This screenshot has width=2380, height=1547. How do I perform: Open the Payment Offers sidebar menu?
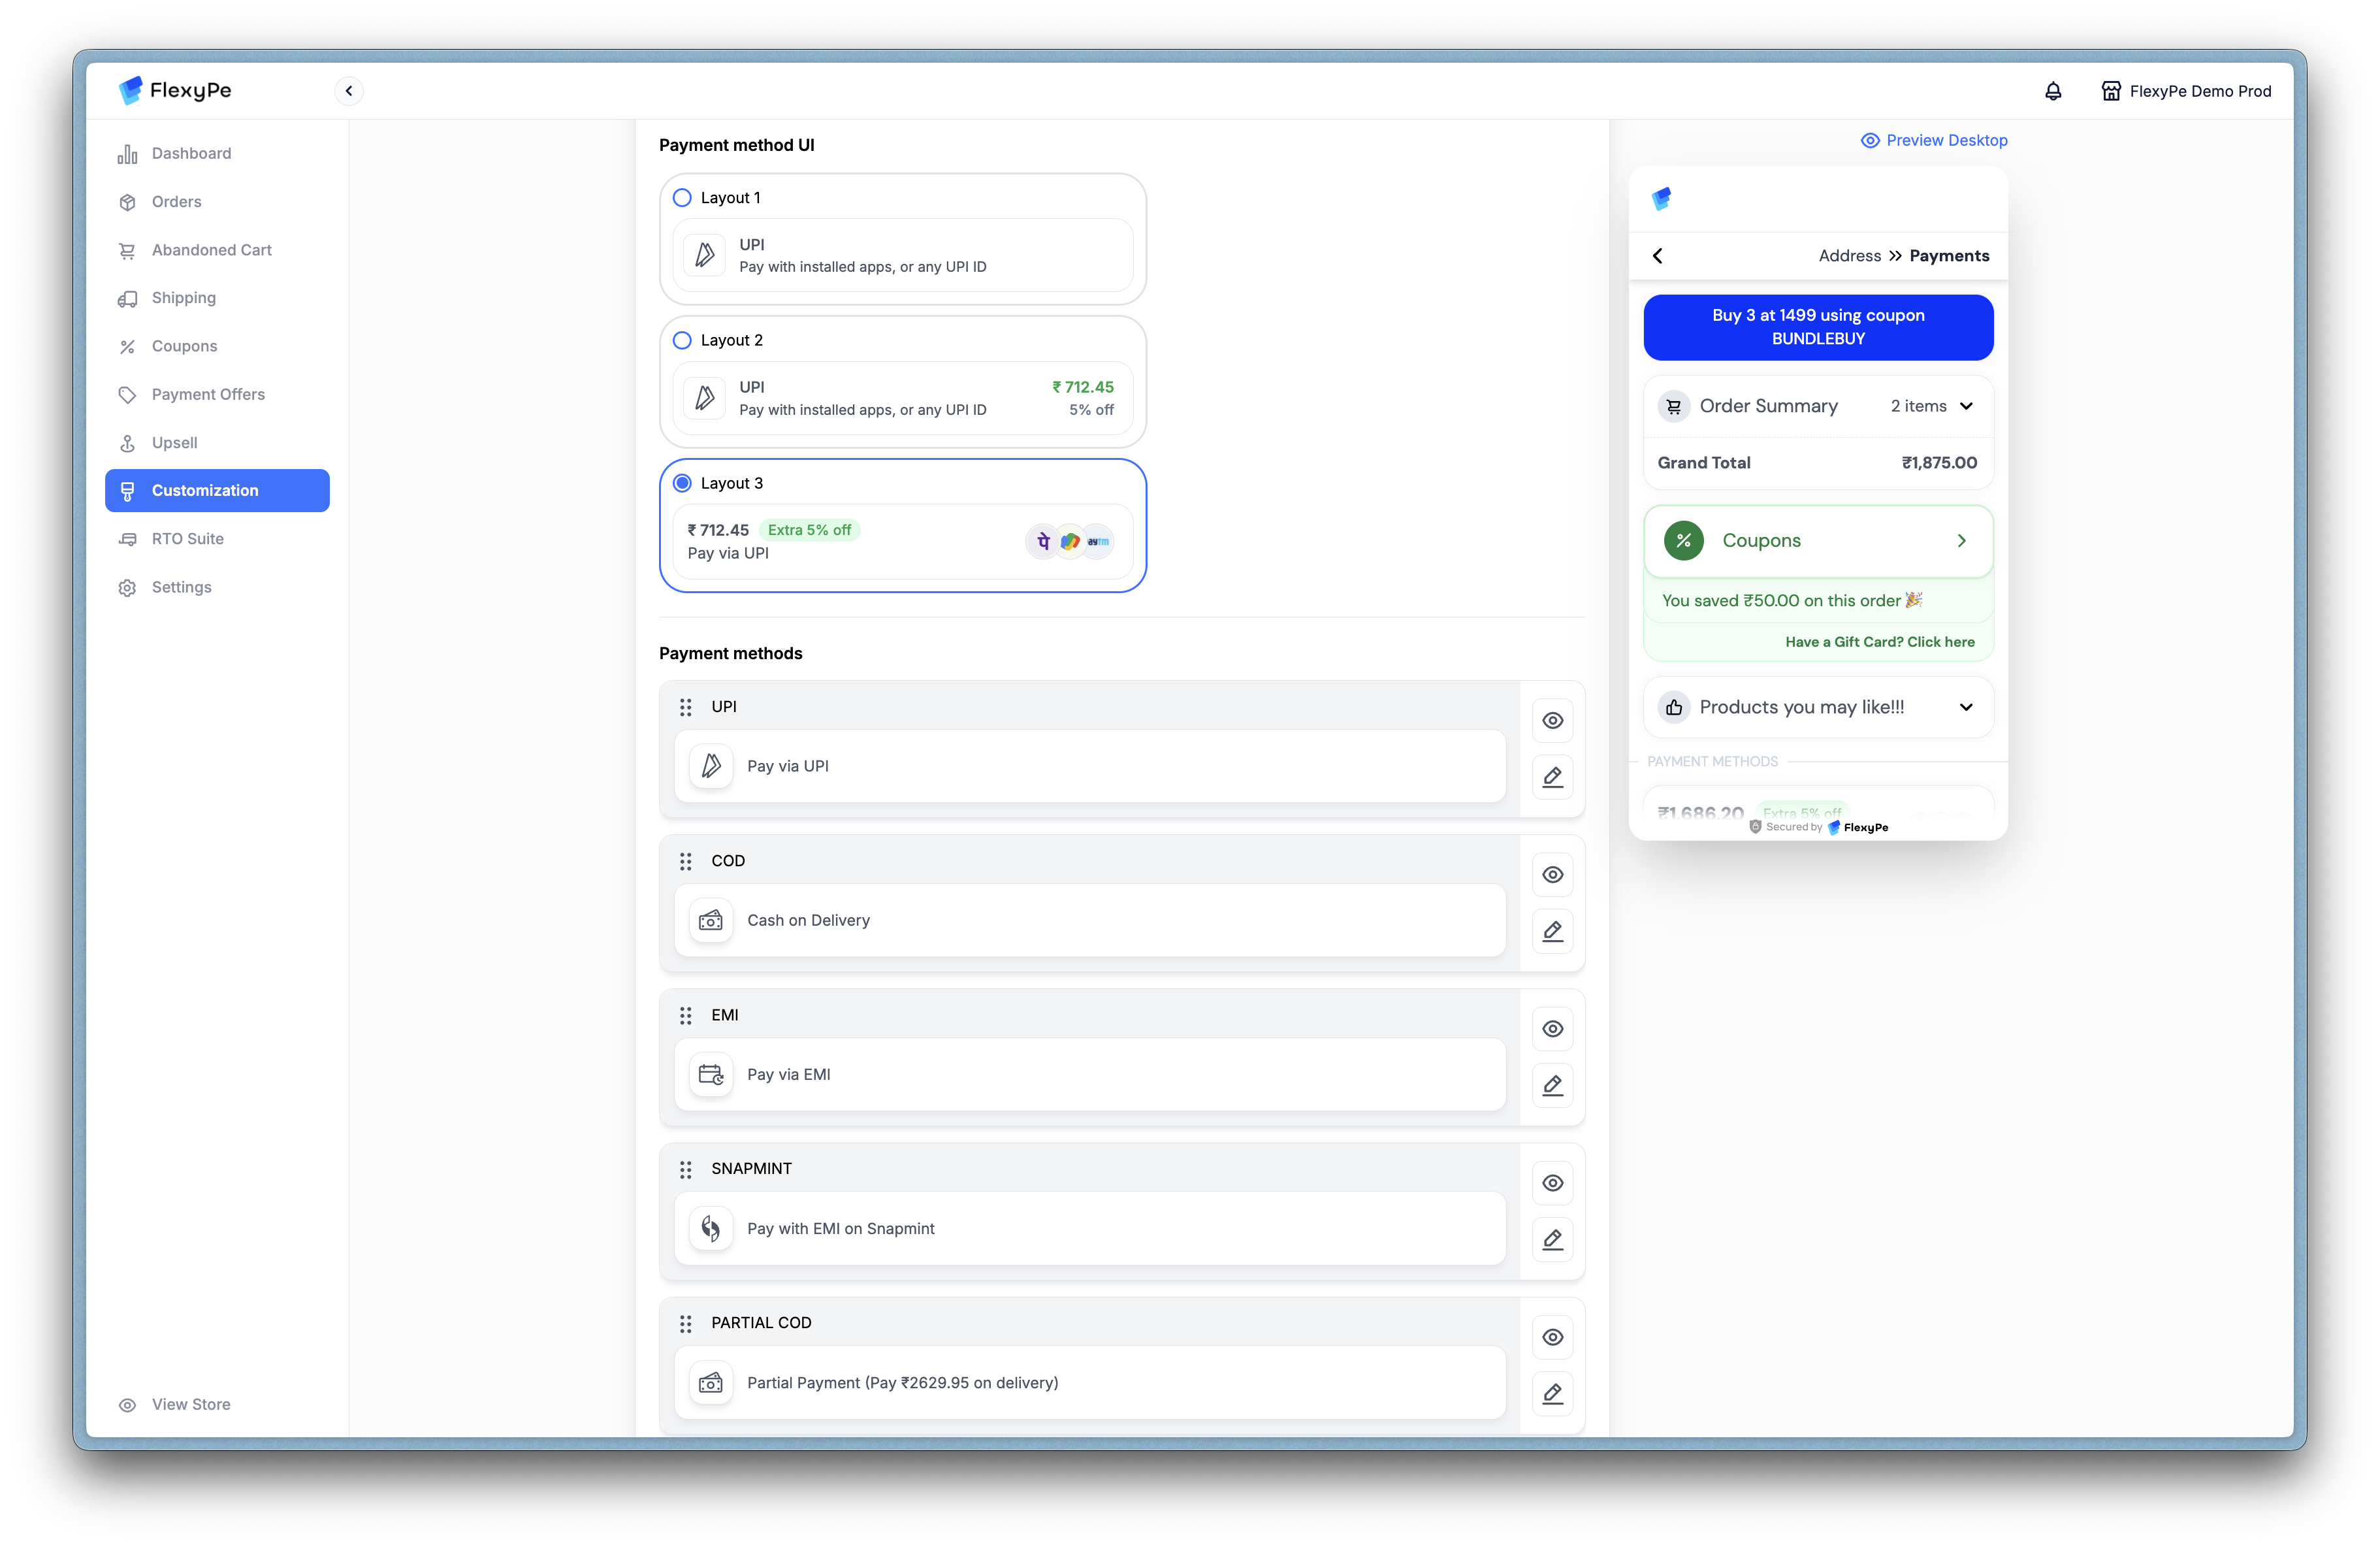pyautogui.click(x=208, y=394)
